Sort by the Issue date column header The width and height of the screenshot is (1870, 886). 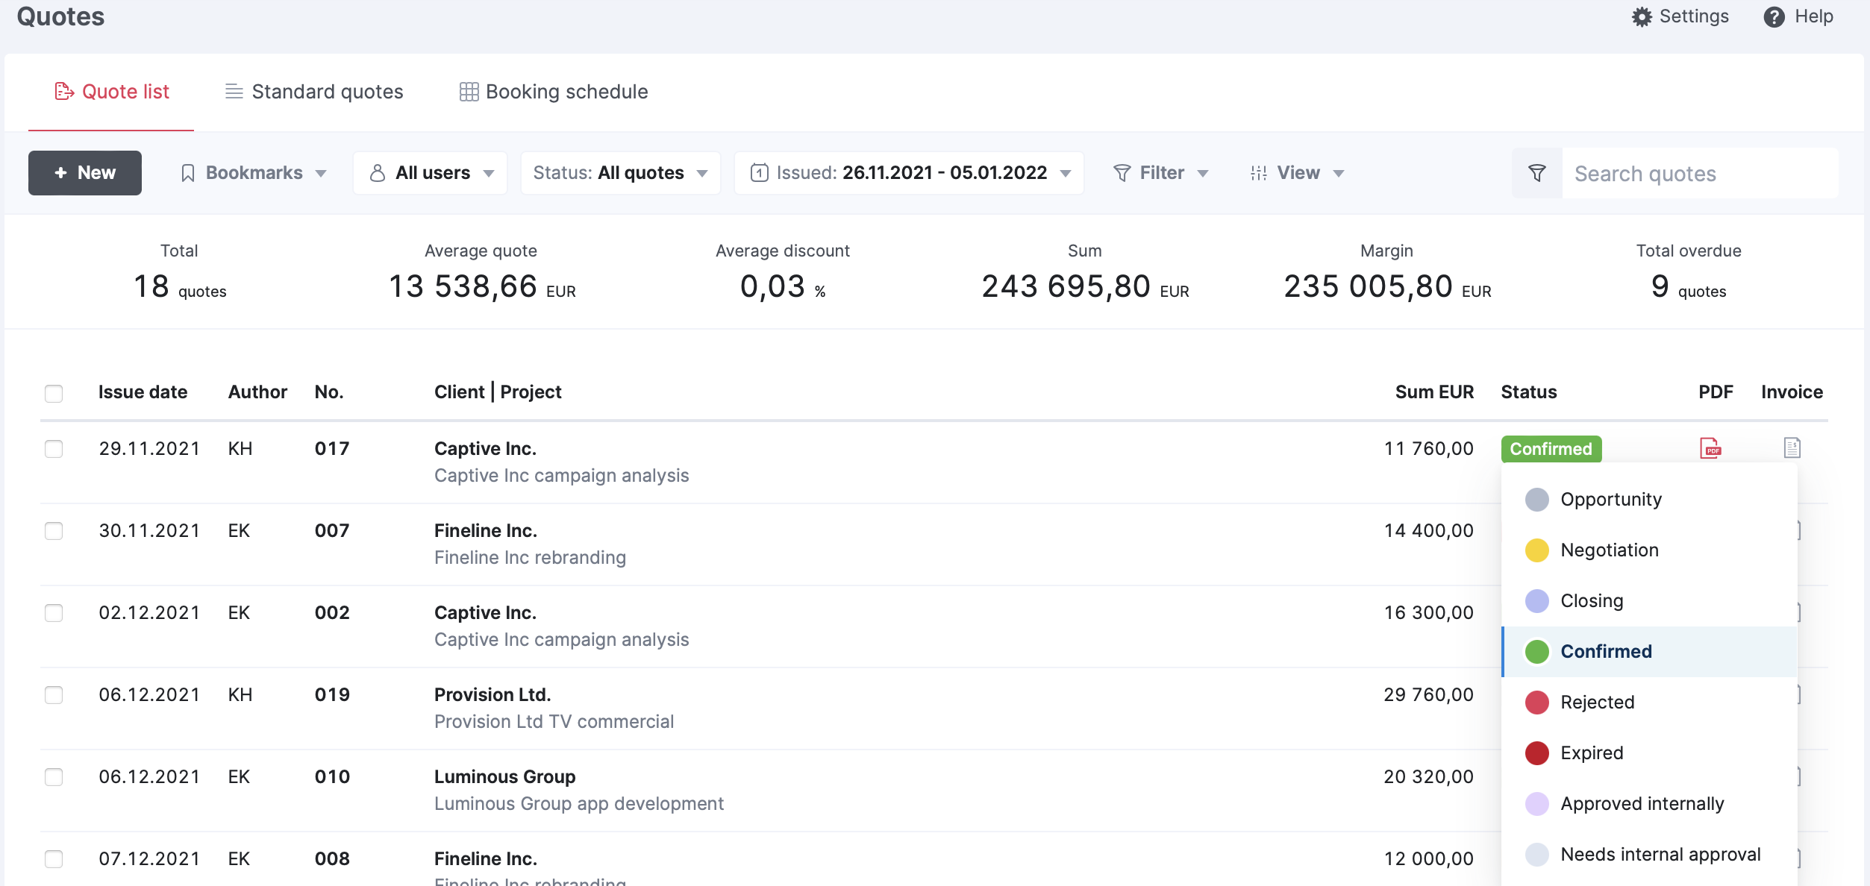point(143,392)
